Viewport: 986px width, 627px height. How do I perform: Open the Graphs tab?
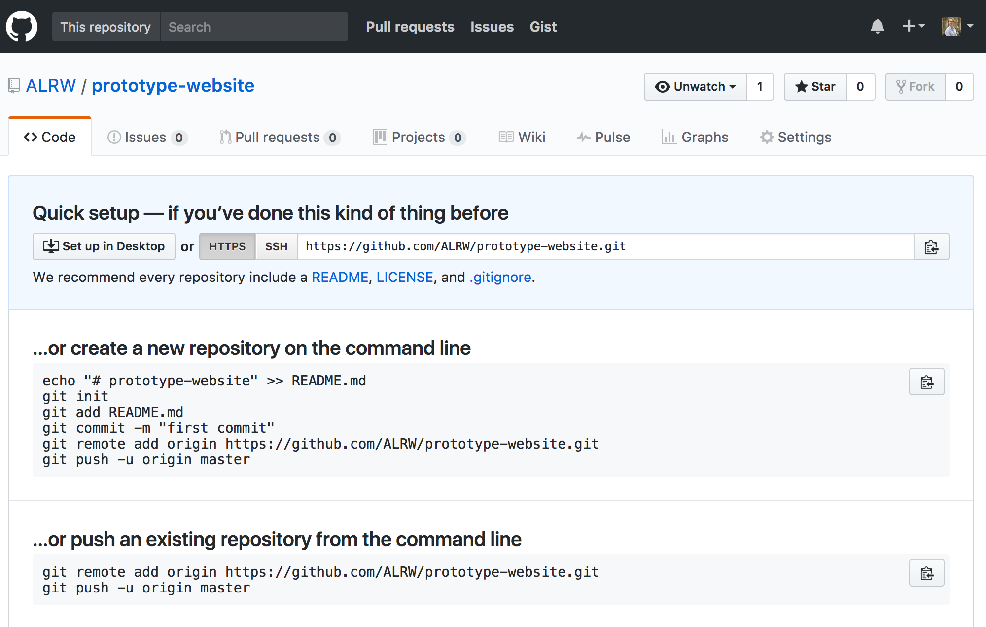pyautogui.click(x=695, y=137)
